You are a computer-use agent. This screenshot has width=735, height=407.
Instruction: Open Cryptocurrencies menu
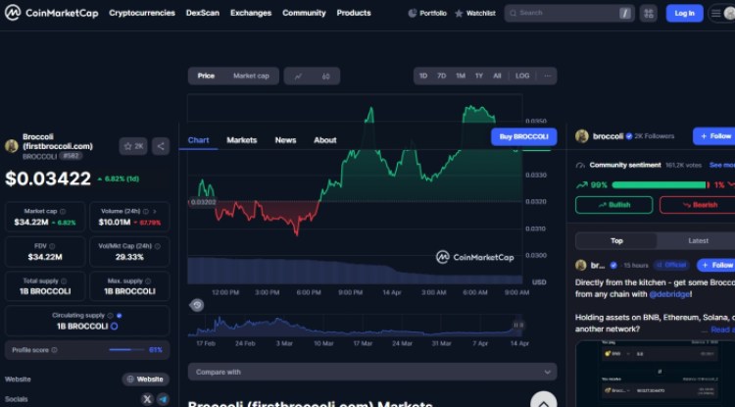coord(142,13)
